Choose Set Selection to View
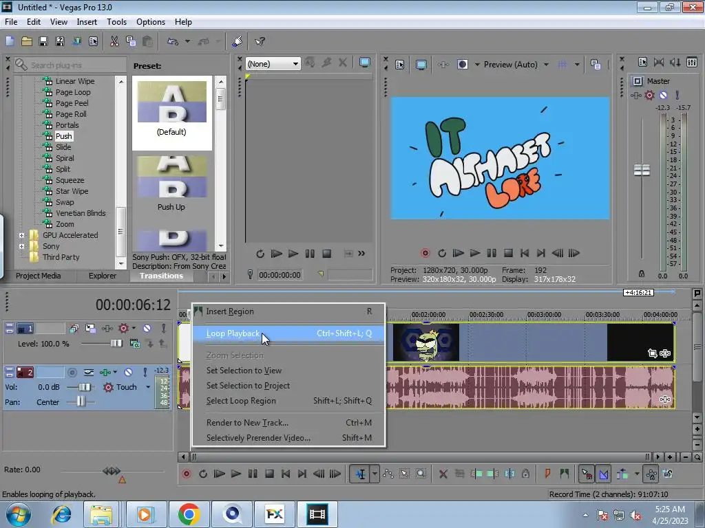The width and height of the screenshot is (705, 528). click(x=288, y=371)
